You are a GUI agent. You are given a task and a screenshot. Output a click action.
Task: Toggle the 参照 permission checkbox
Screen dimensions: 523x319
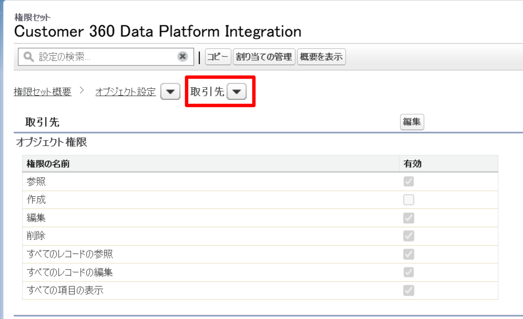(408, 182)
